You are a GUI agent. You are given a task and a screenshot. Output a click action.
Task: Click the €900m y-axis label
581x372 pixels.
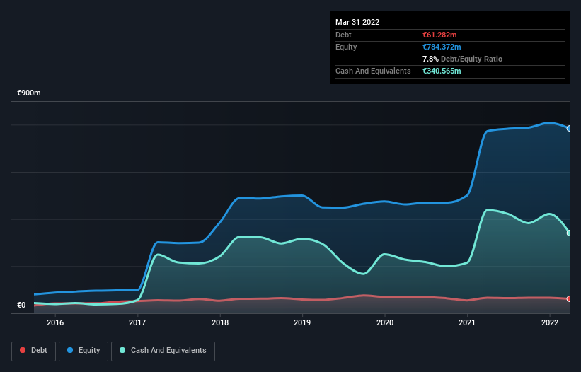click(x=29, y=93)
